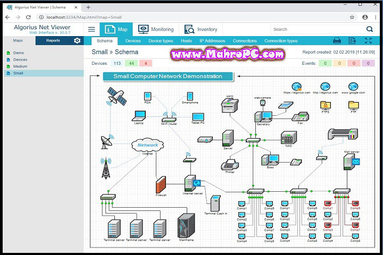Click the export report icon
Image resolution: width=383 pixels, height=255 pixels.
coord(352,40)
